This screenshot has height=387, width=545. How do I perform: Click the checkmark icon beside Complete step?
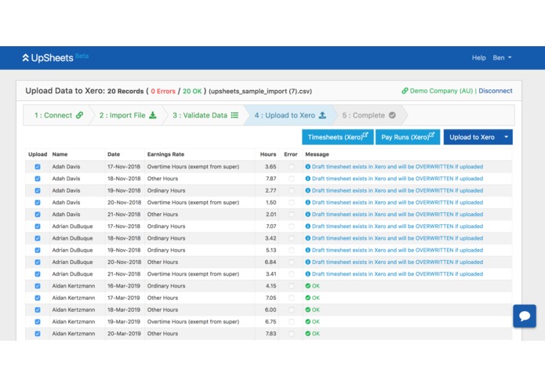click(x=392, y=115)
